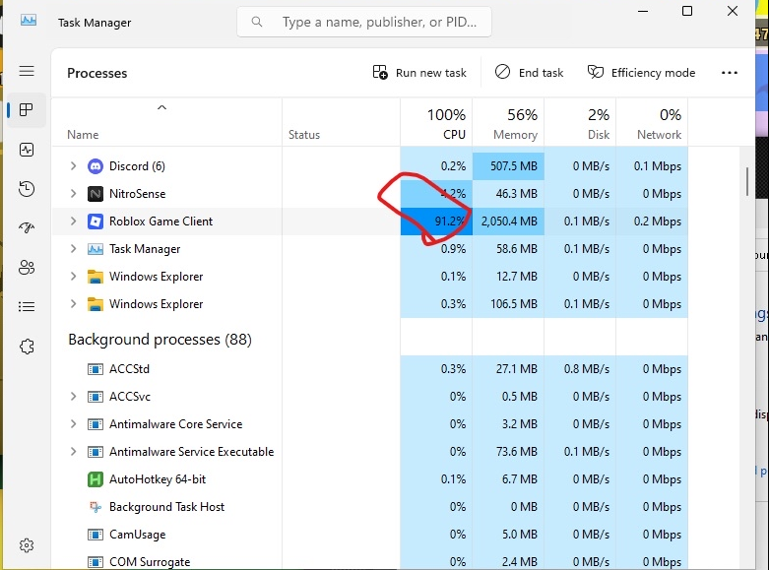Expand the Task Manager process
Viewport: 769px width, 570px height.
click(x=74, y=249)
